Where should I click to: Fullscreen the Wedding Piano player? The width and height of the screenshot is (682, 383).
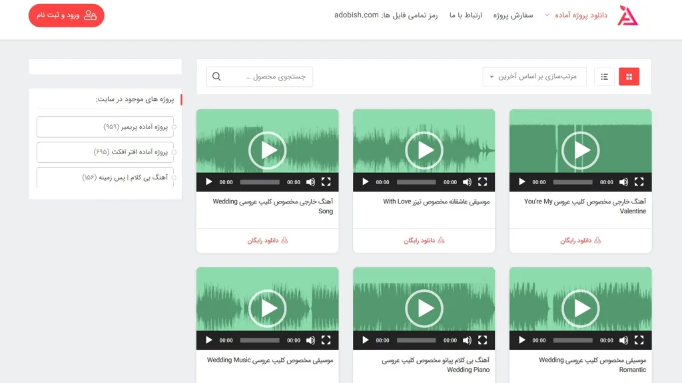tap(482, 340)
